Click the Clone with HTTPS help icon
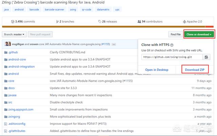This screenshot has width=217, height=136. point(172,45)
